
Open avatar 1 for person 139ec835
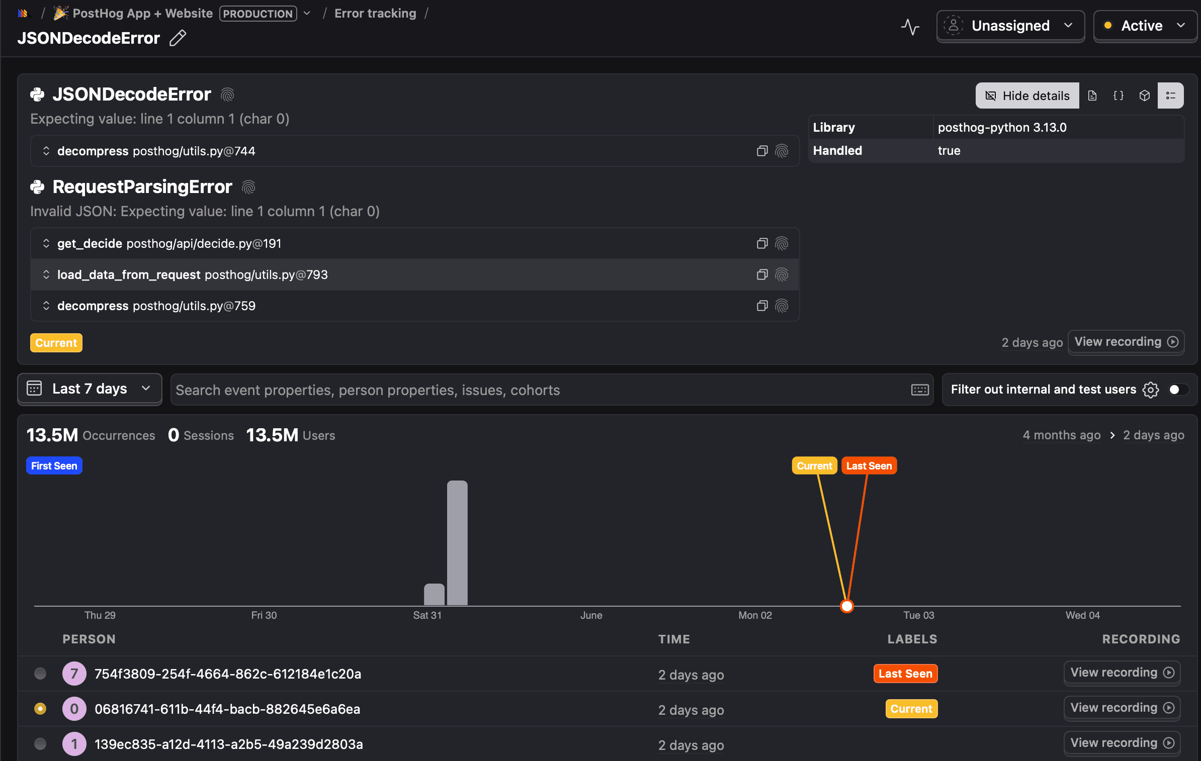click(74, 744)
